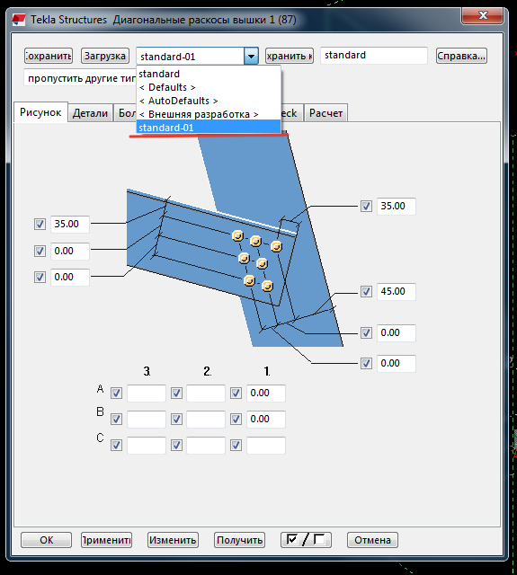This screenshot has width=517, height=575.
Task: Click the Получить button
Action: pyautogui.click(x=239, y=540)
